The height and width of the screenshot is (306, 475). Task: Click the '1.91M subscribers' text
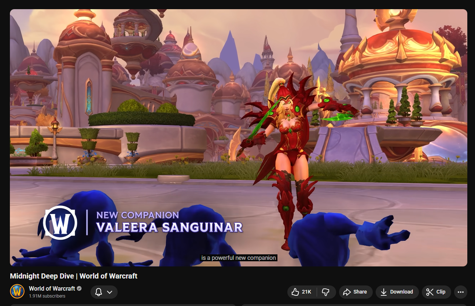tap(47, 296)
